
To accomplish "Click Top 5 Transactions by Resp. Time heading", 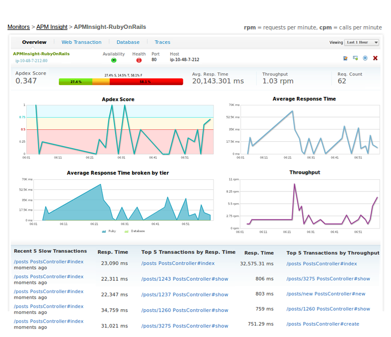I will coord(188,252).
